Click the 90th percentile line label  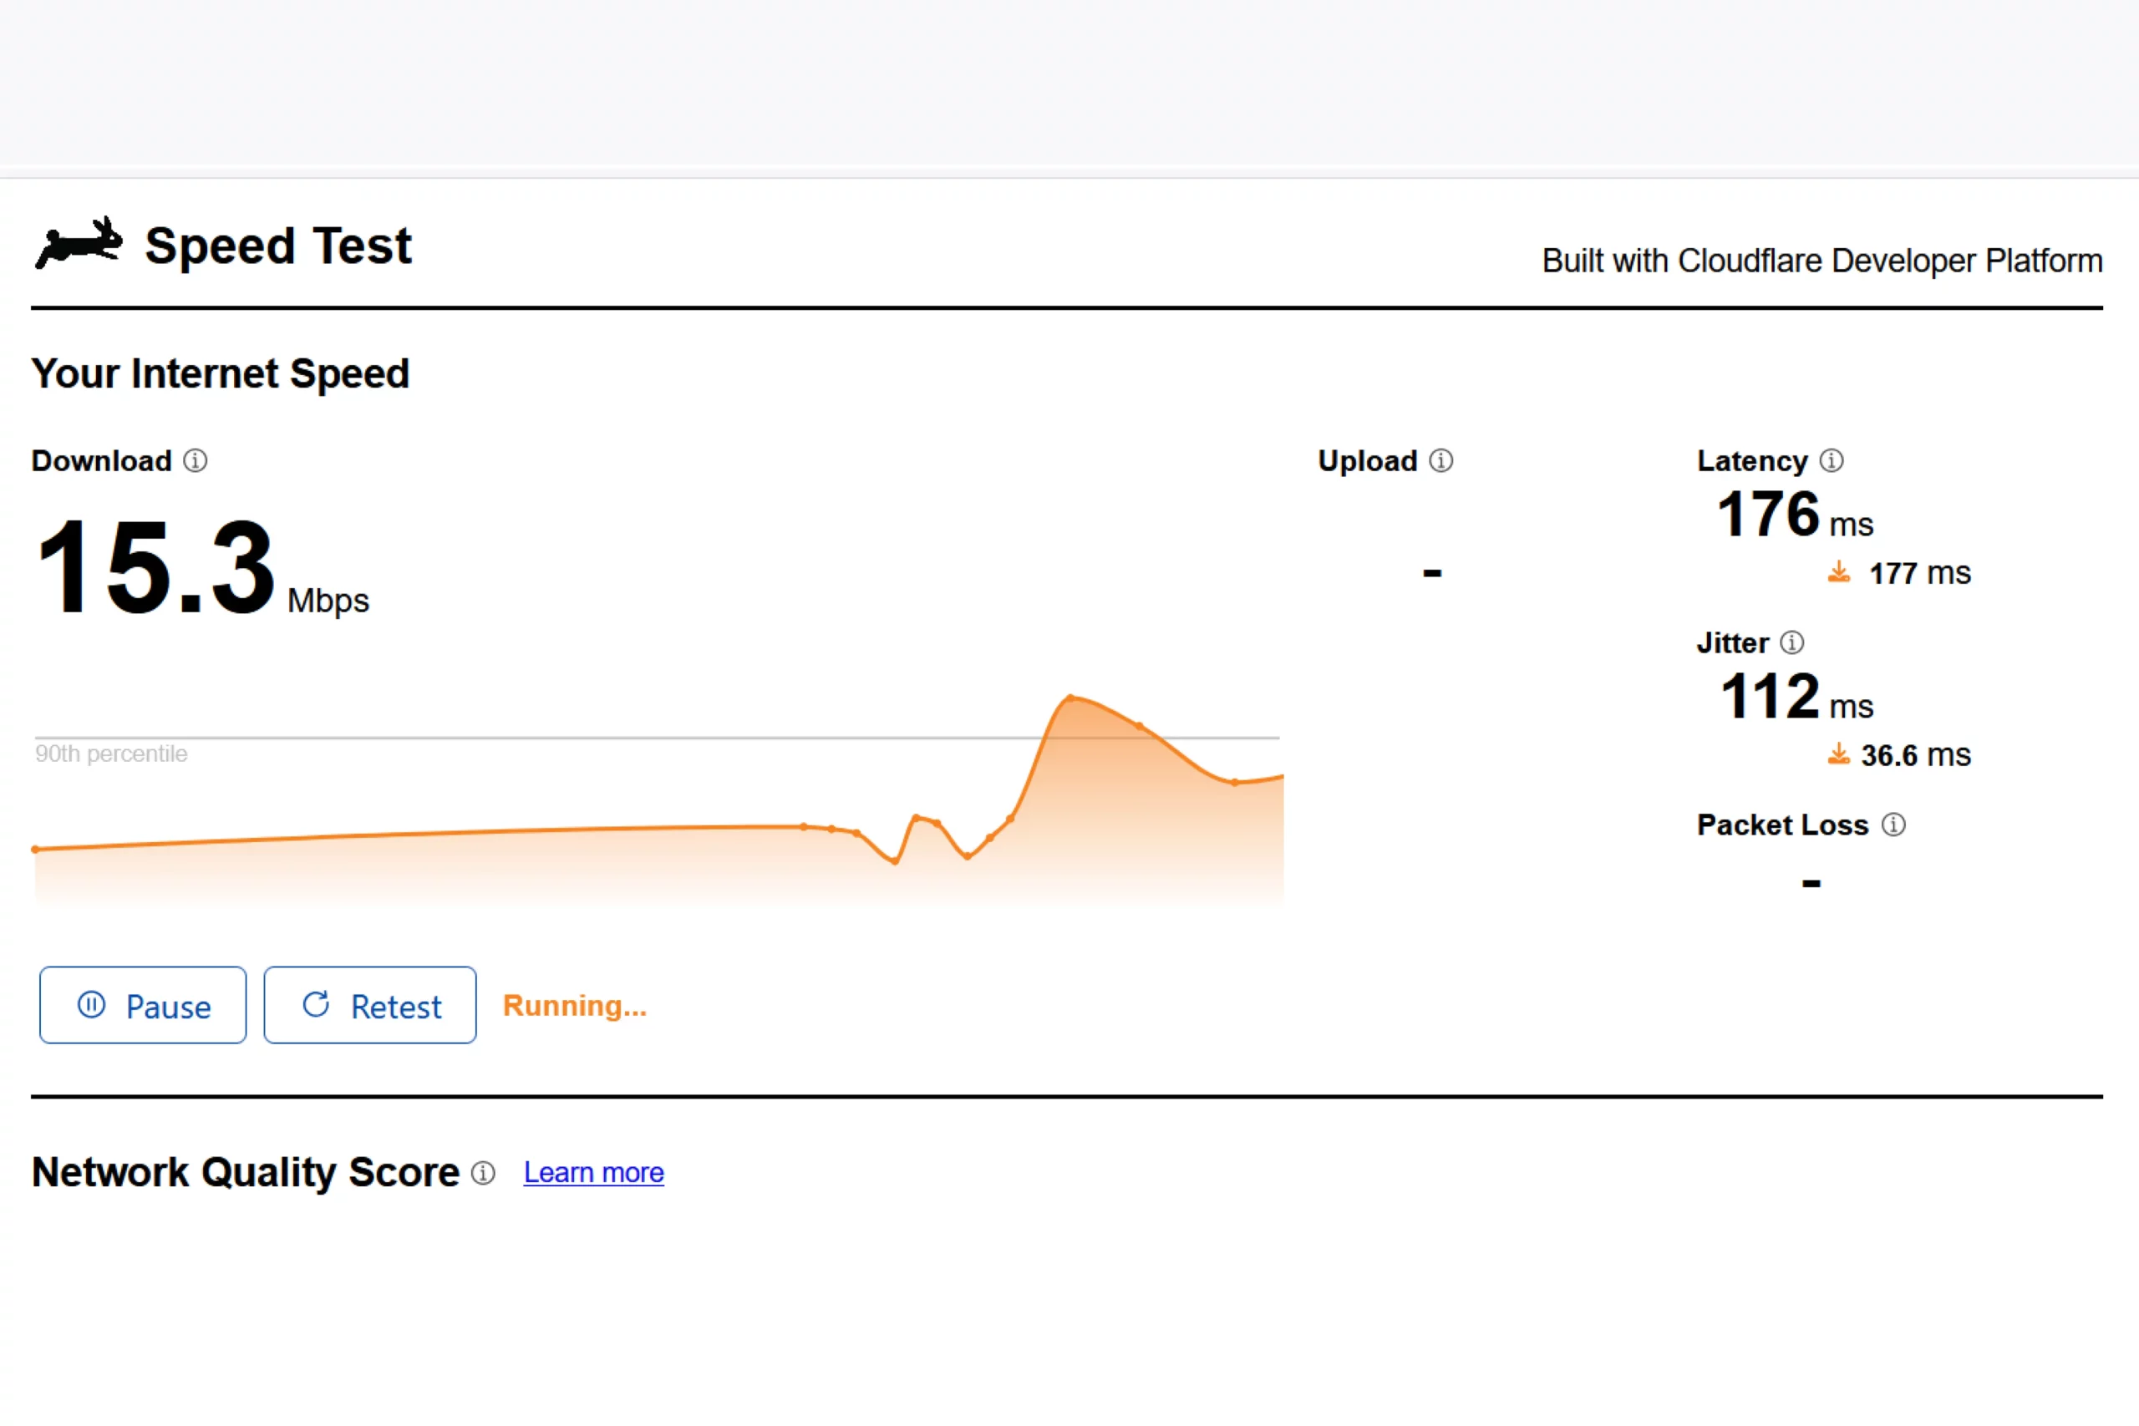(x=111, y=754)
